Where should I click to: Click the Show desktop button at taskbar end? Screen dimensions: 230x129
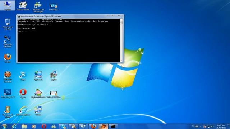pos(229,126)
